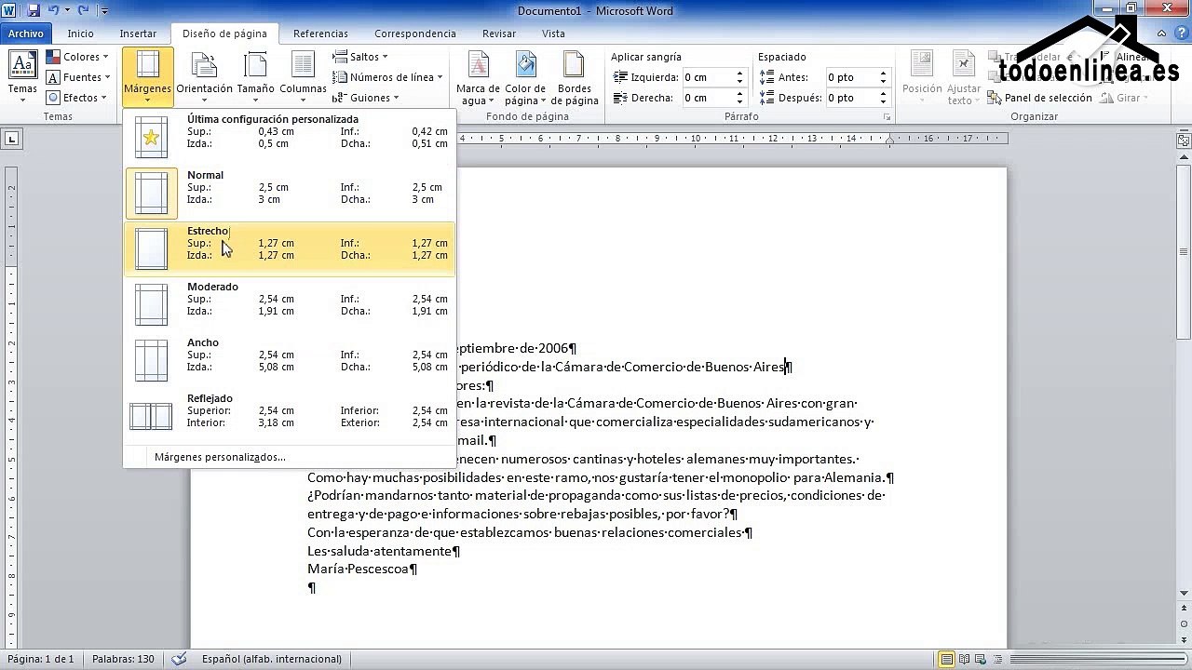Screen dimensions: 1192x670
Task: Open the Columnas menu
Action: point(303,77)
